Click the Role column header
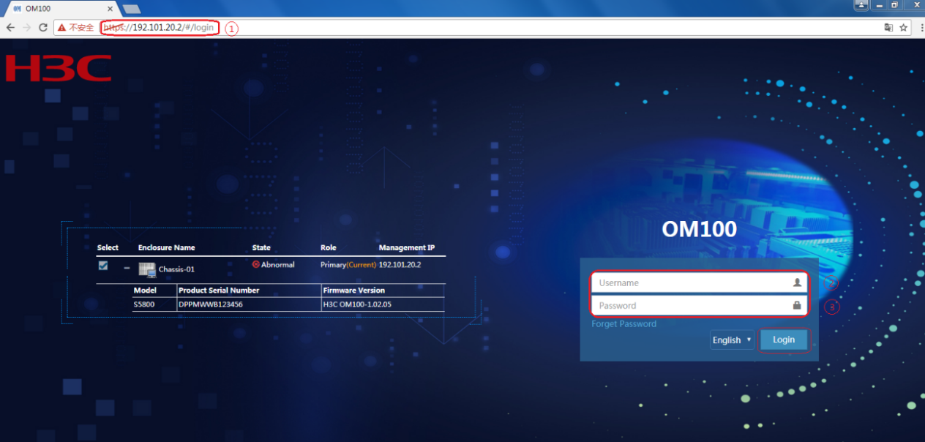Viewport: 925px width, 442px height. tap(329, 247)
